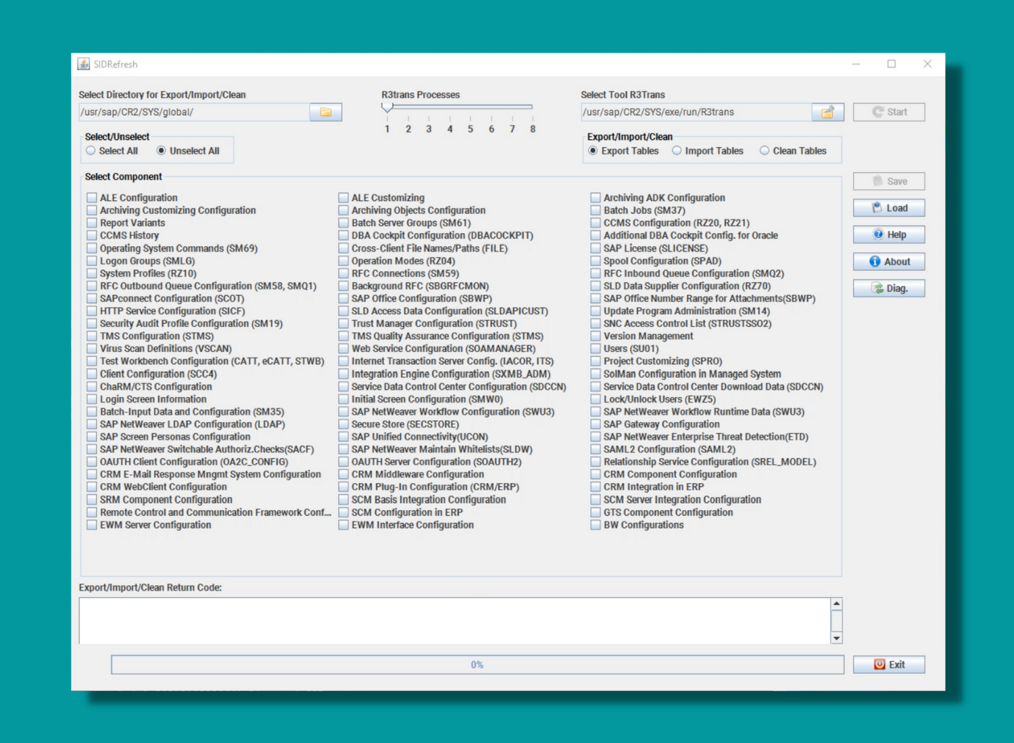Click the SIDRefresh app icon in title bar
The width and height of the screenshot is (1014, 743).
(x=84, y=64)
